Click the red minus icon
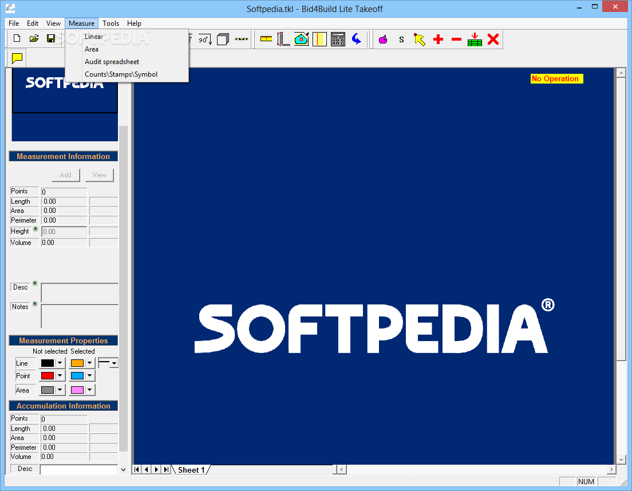This screenshot has height=491, width=632. click(456, 39)
